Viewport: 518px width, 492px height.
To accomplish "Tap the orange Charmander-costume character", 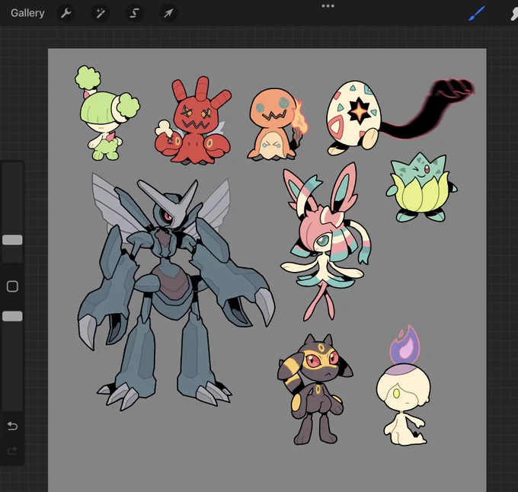I will [277, 124].
